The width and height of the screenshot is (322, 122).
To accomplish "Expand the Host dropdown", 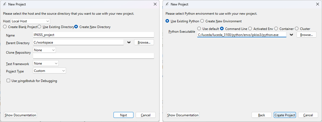I will (31, 21).
